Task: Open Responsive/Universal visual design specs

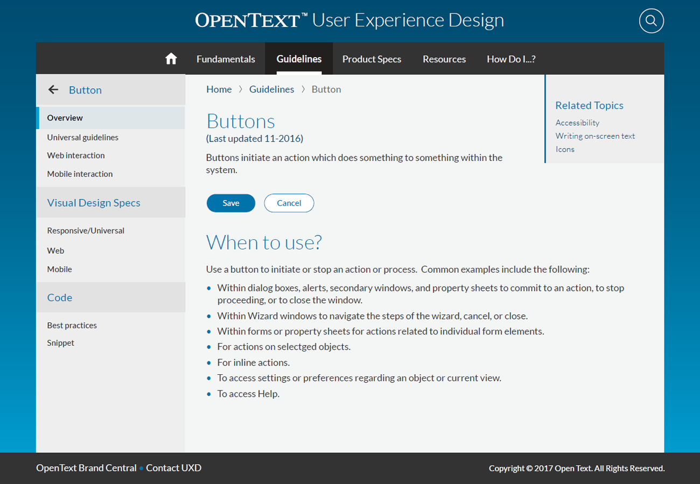Action: click(x=86, y=231)
